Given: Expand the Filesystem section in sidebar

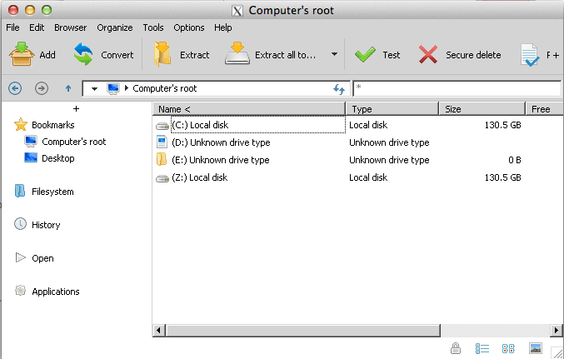Looking at the screenshot, I should click(x=52, y=192).
